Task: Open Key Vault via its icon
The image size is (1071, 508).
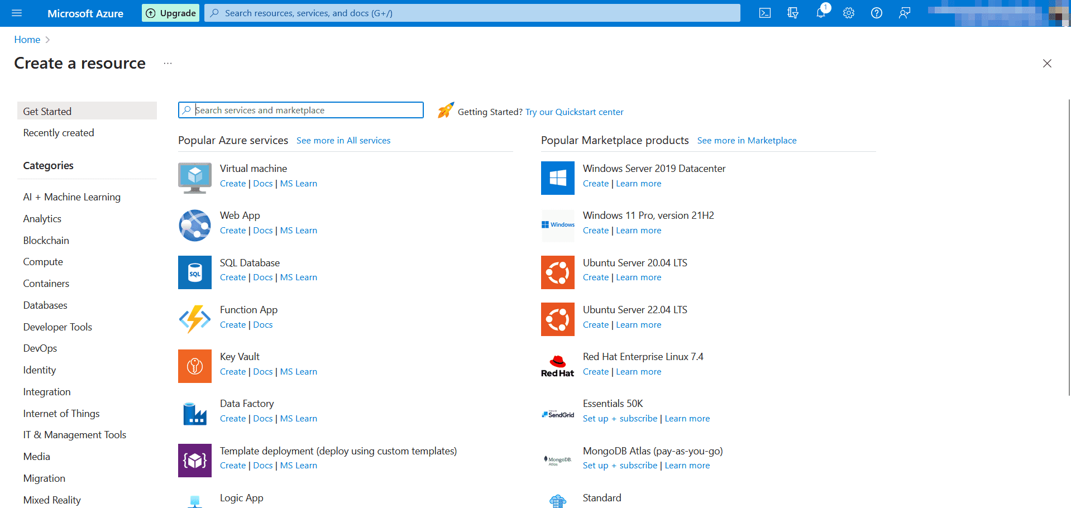Action: [194, 366]
